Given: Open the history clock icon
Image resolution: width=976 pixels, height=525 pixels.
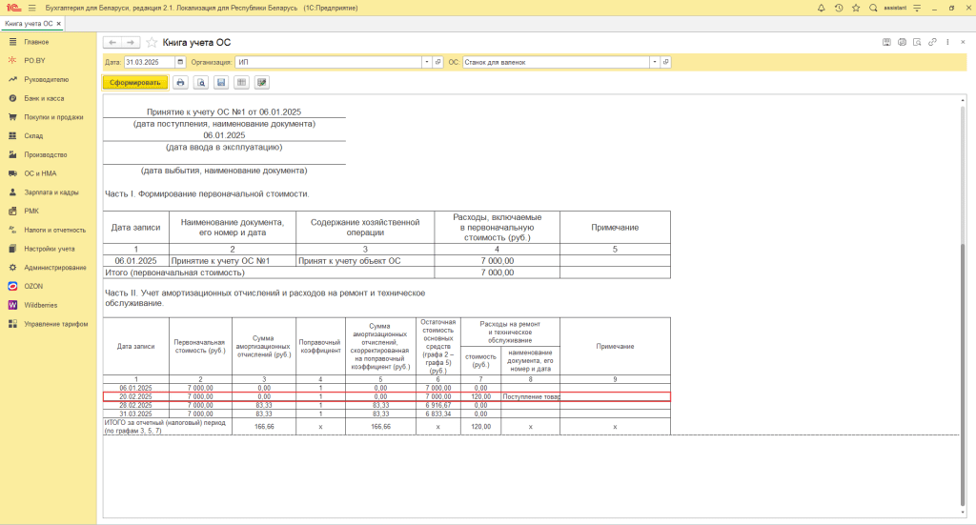Looking at the screenshot, I should 839,8.
